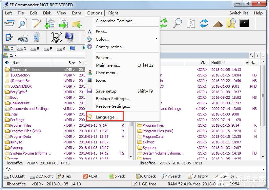Select drive G button in left panel
This screenshot has width=269, height=190.
coord(61,49)
